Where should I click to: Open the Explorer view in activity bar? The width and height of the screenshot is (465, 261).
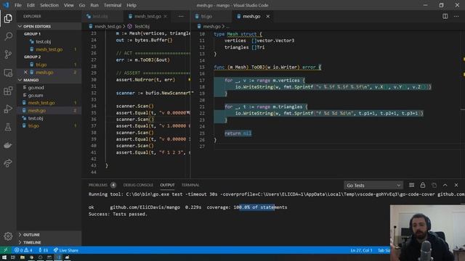pos(8,18)
